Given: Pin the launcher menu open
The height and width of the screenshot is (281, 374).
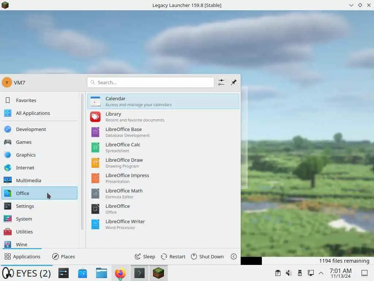Looking at the screenshot, I should click(x=233, y=82).
